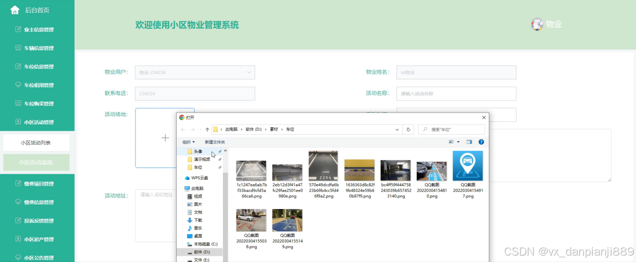Open the 小区活动列表 submenu item
636x262 pixels.
36,143
